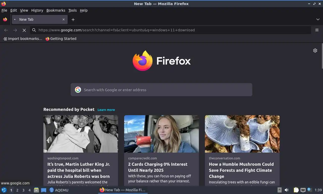
Task: Open the woman holding card thumbnail
Action: [161, 134]
